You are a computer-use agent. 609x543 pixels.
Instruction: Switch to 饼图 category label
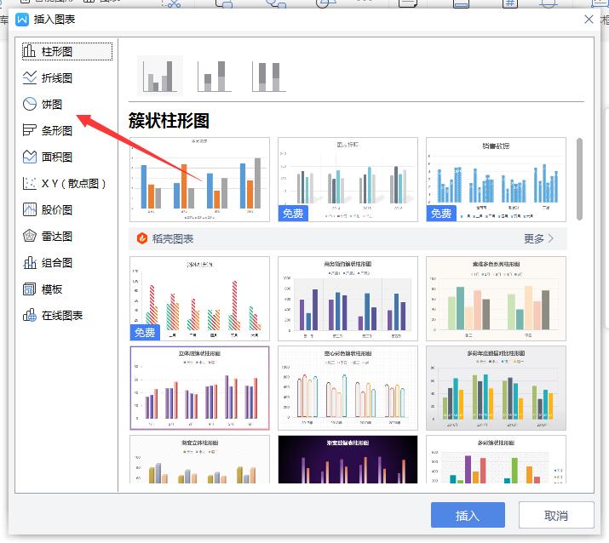[x=52, y=105]
